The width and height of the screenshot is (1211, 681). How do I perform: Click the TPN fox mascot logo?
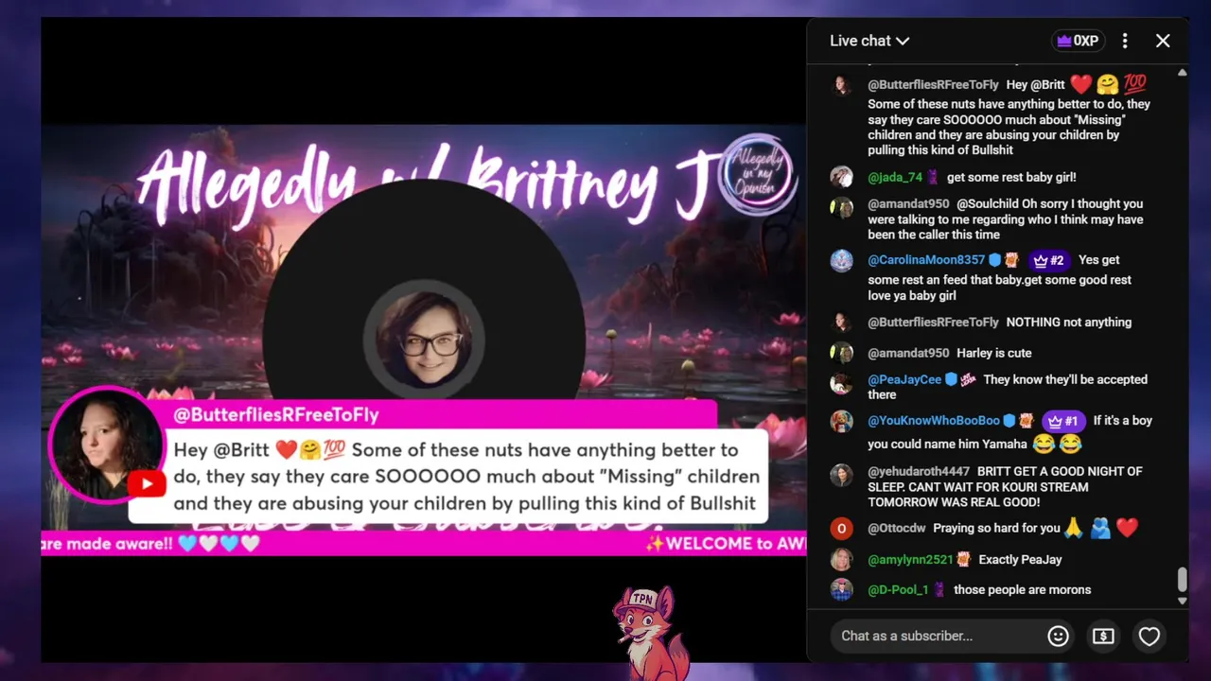click(x=651, y=632)
